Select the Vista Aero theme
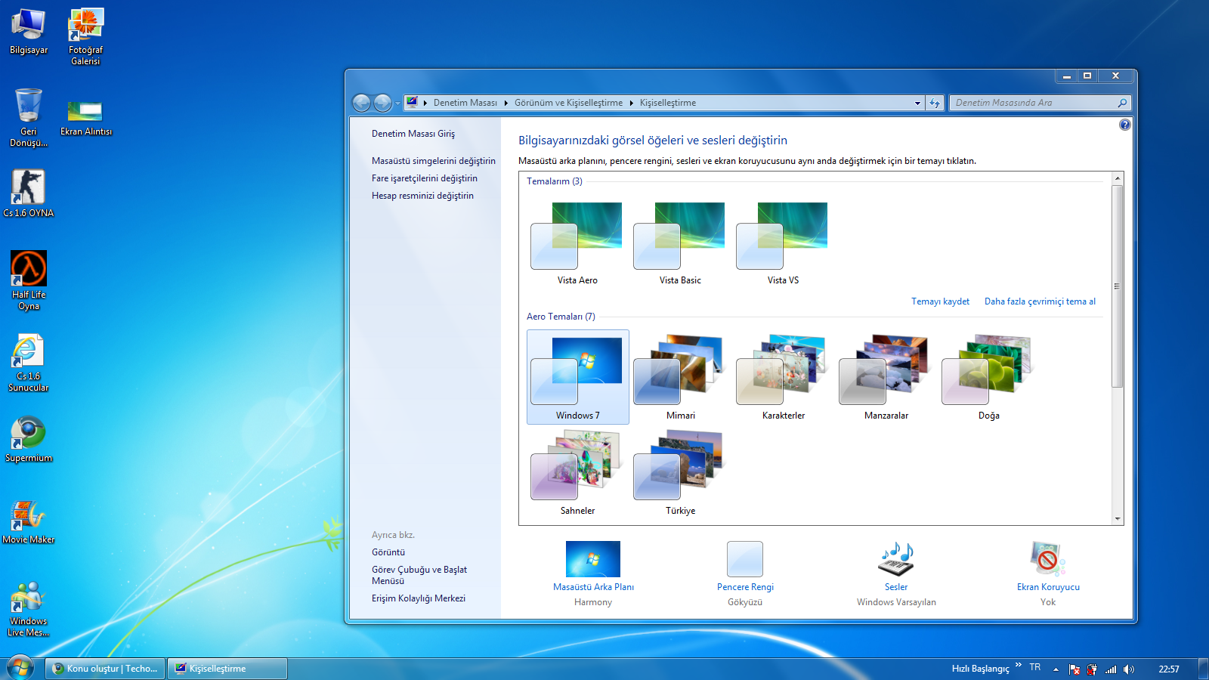Image resolution: width=1209 pixels, height=680 pixels. (x=577, y=243)
